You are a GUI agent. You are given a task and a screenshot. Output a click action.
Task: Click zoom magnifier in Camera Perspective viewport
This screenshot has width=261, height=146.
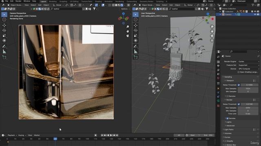tap(128, 27)
